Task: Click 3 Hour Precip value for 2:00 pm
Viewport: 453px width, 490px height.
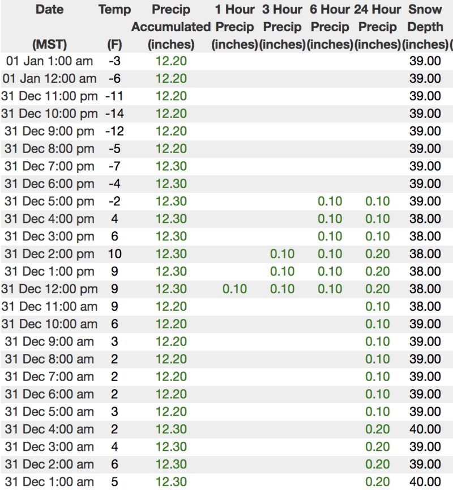Action: [x=282, y=254]
